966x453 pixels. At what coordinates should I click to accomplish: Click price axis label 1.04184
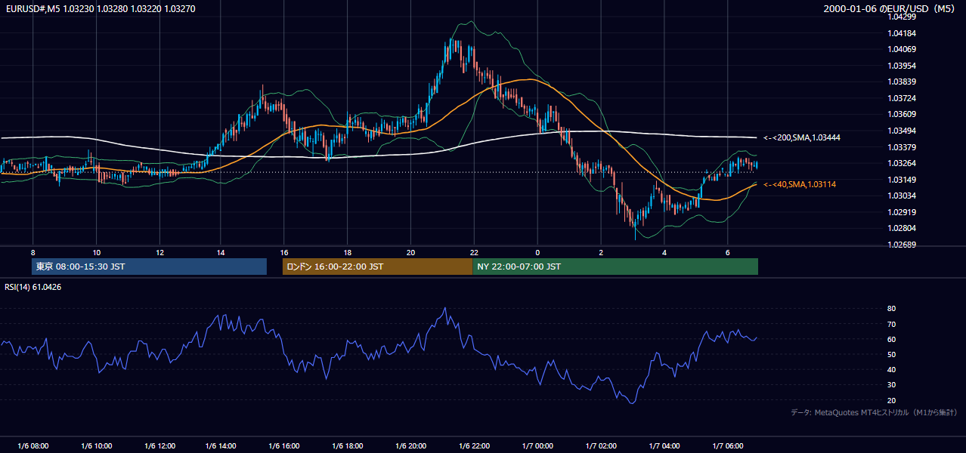point(903,33)
